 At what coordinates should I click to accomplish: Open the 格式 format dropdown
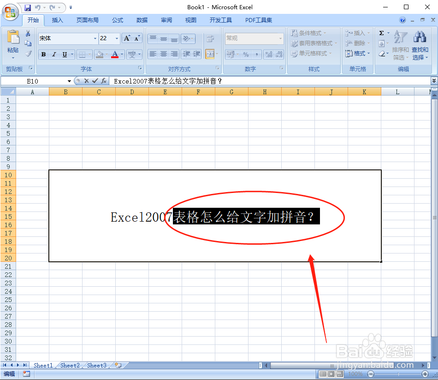coord(358,54)
